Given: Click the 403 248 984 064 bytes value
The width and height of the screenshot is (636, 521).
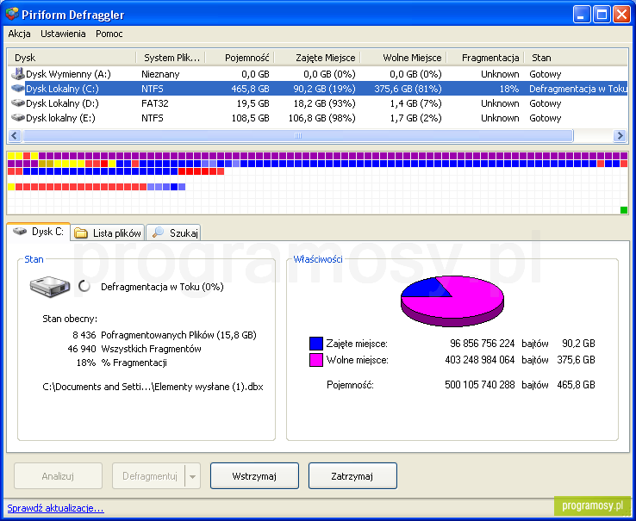Looking at the screenshot, I should [480, 360].
